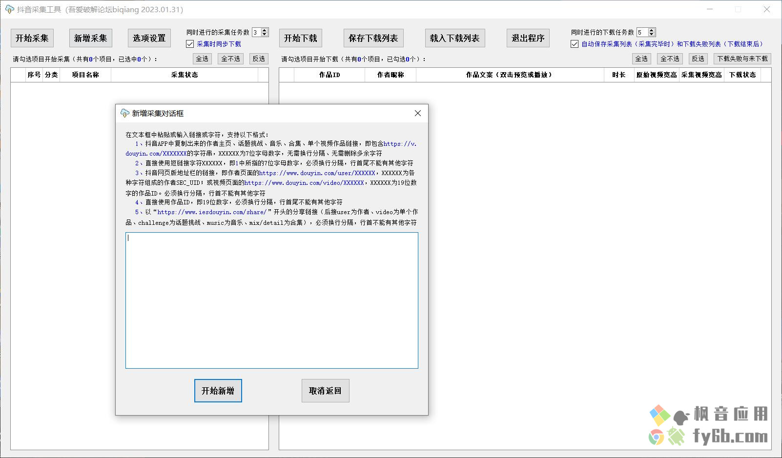Viewport: 782px width, 458px height.
Task: Click 全选 above the collection list
Action: coord(202,59)
